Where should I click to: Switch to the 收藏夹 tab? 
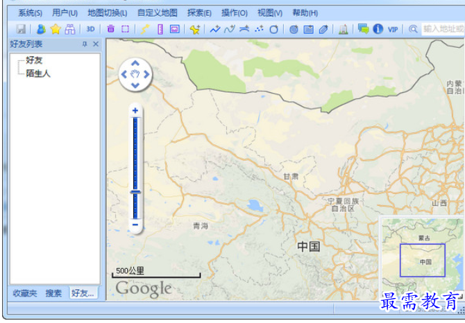[25, 293]
